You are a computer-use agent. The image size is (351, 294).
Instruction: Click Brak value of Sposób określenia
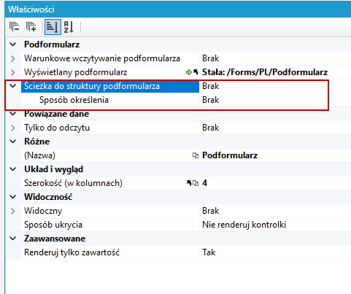click(x=211, y=100)
